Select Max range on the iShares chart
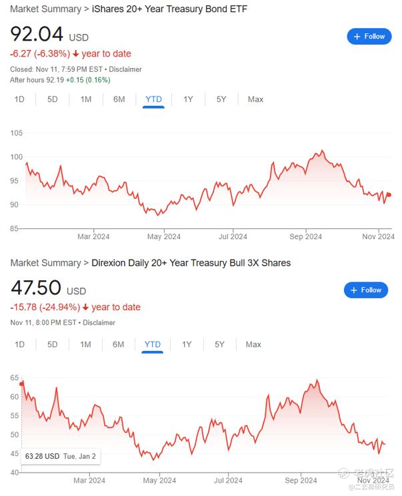 click(x=255, y=99)
